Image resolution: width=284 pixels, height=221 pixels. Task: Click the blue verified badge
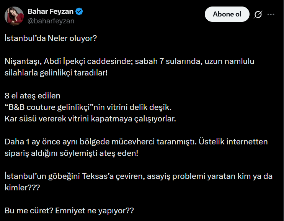(80, 11)
